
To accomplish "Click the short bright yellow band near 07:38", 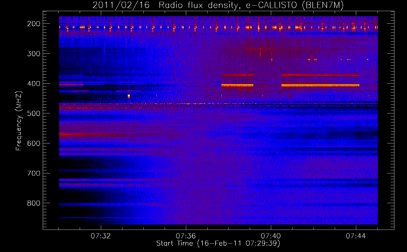I will (x=237, y=85).
